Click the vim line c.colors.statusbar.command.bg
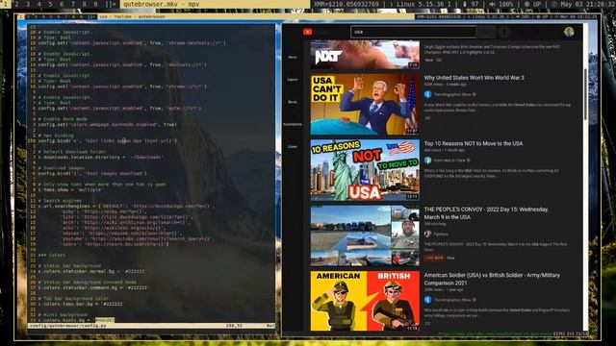The width and height of the screenshot is (616, 346). click(92, 287)
